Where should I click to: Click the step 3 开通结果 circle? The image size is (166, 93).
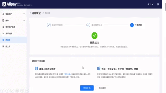coord(132,25)
